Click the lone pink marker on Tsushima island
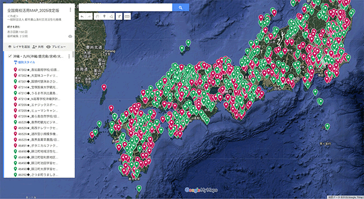This screenshot has width=364, height=199. [104, 87]
